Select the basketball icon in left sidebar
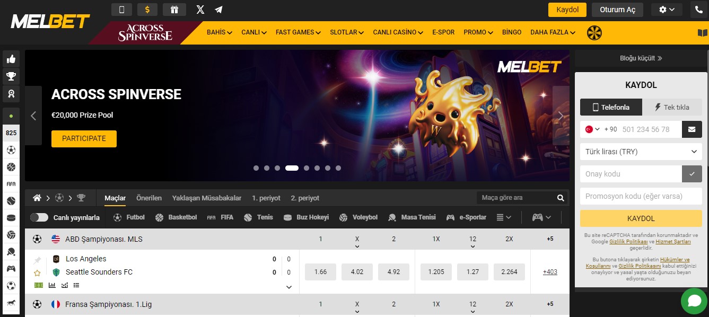The width and height of the screenshot is (709, 317). 11,167
